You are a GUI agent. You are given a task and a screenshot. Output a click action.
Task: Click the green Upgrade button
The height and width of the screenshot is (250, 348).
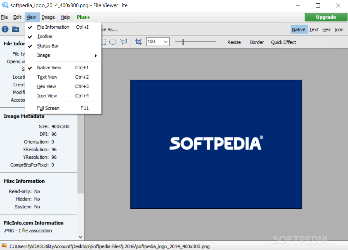326,17
